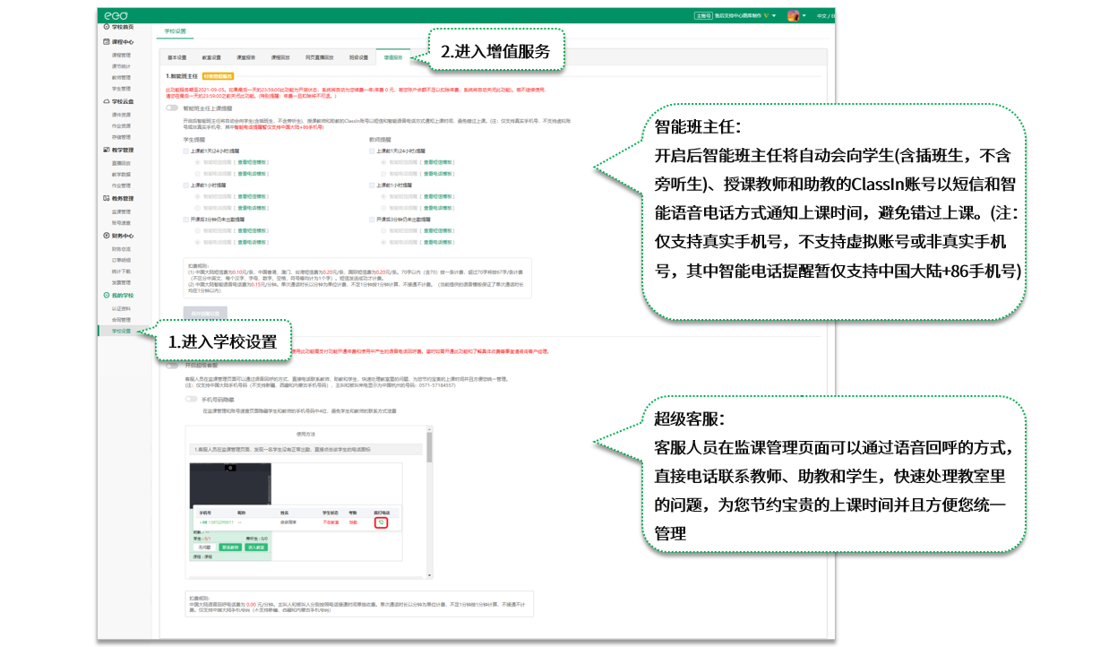
Task: Click the 使用方法 illustration screenshot image
Action: click(297, 511)
